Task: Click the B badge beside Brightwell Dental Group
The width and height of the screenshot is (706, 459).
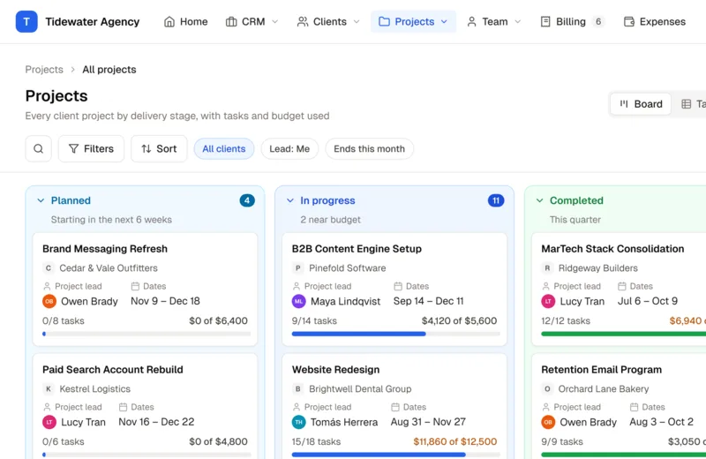Action: coord(297,388)
